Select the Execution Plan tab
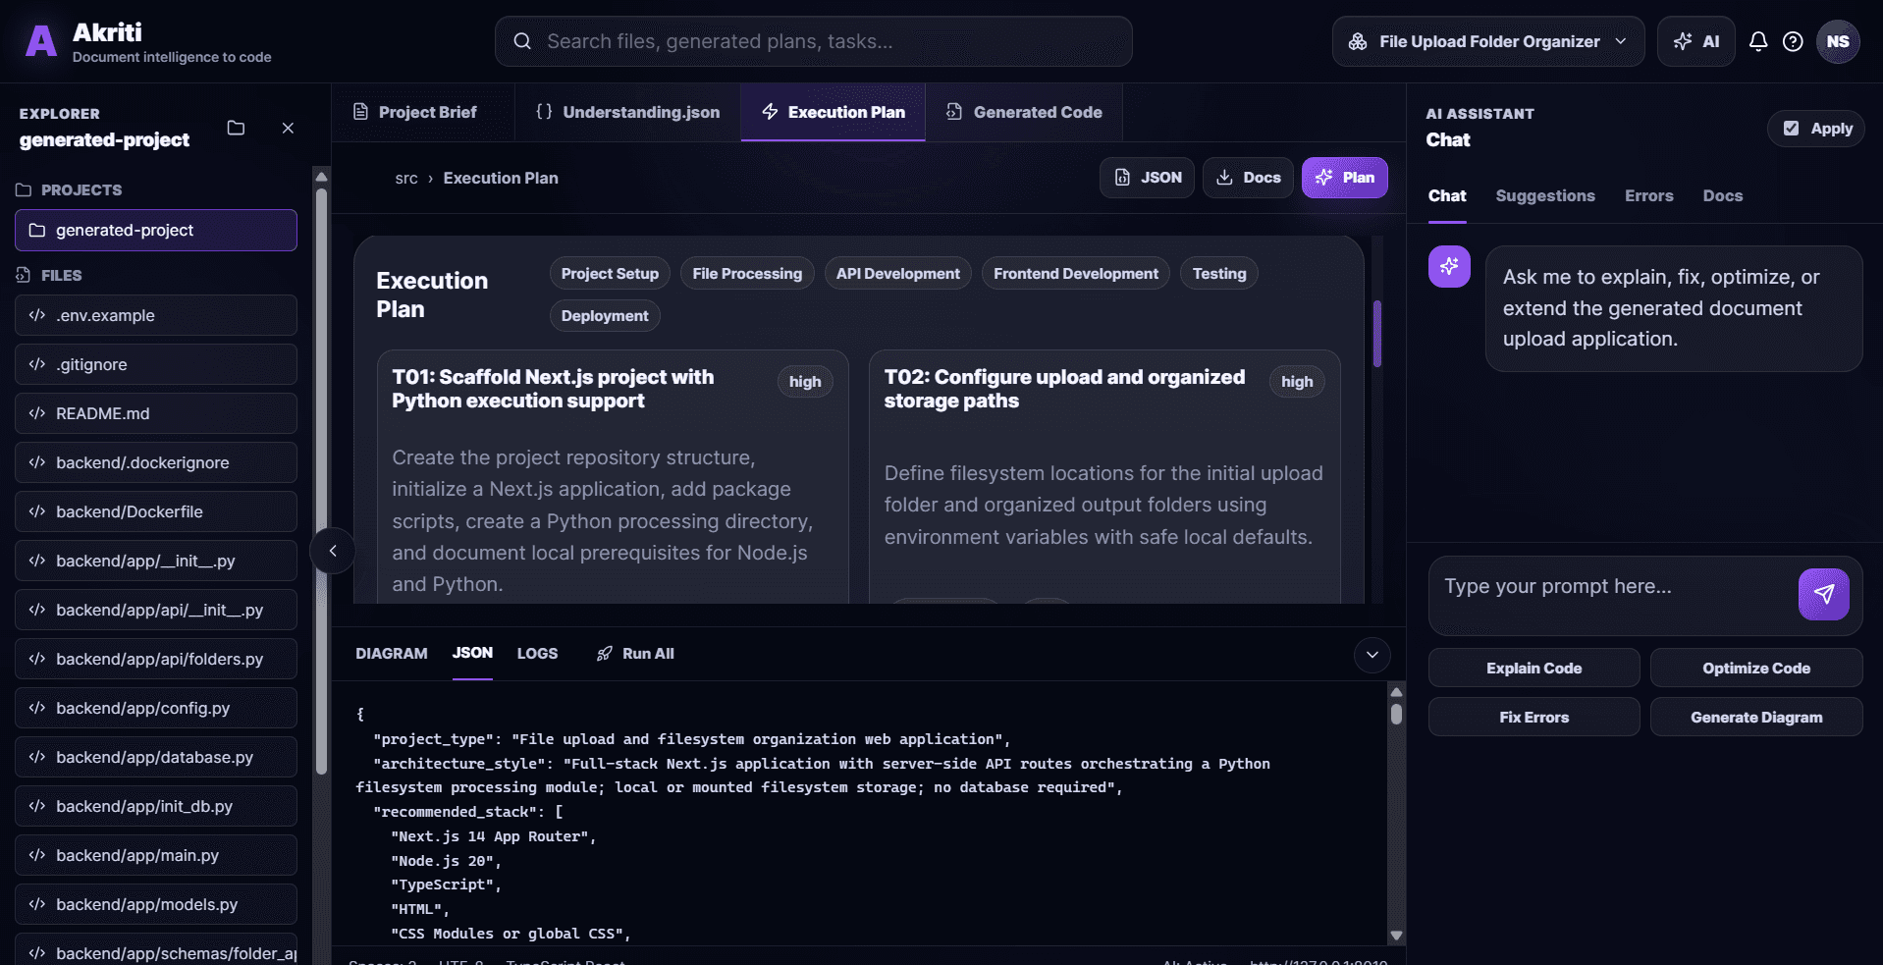Image resolution: width=1883 pixels, height=965 pixels. 833,112
